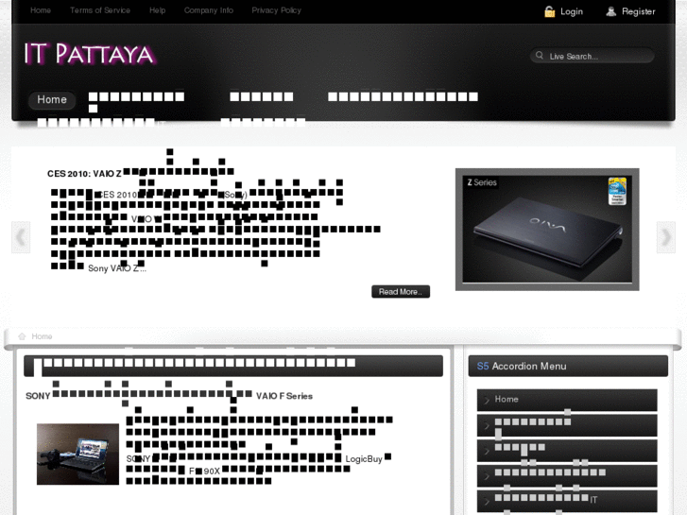Screen dimensions: 687x515
Task: Click the Home breadcrumb text
Action: [x=42, y=336]
